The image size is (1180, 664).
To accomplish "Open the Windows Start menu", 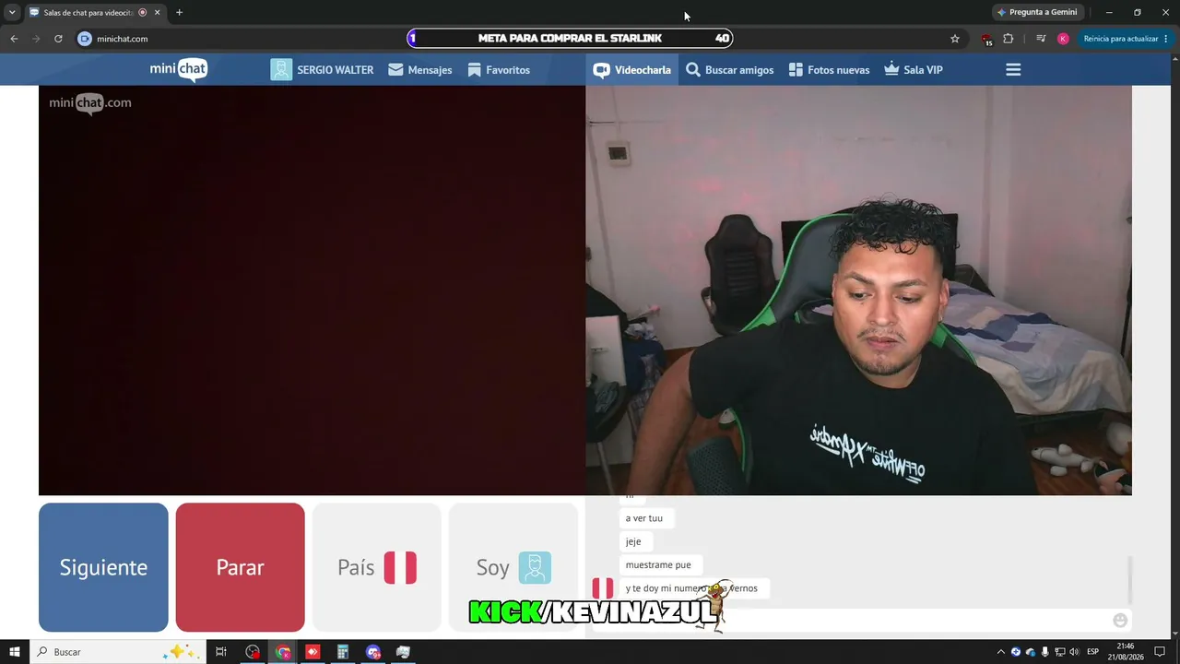I will [x=14, y=652].
